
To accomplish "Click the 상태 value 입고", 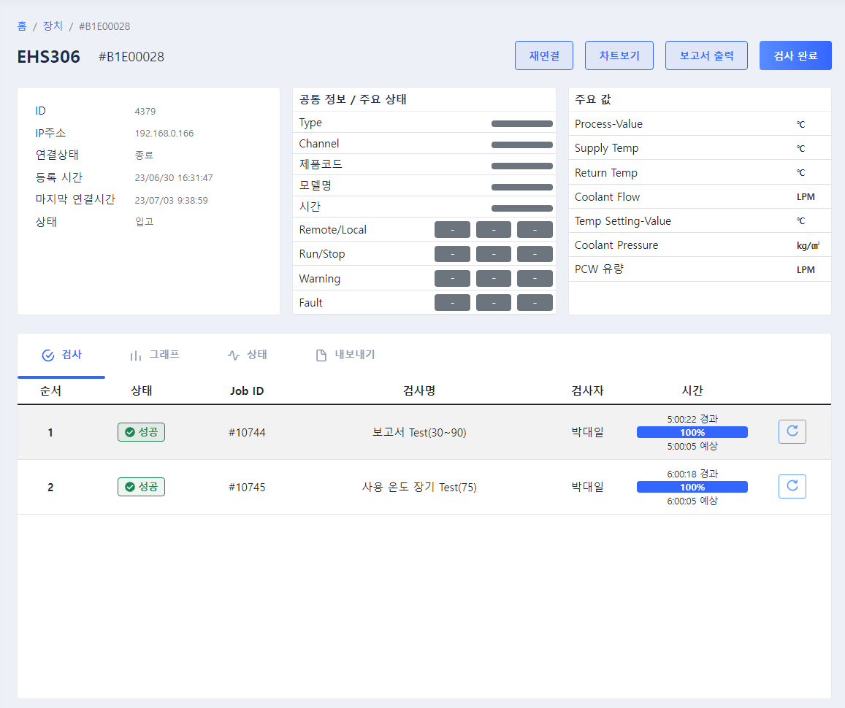I will pyautogui.click(x=144, y=222).
